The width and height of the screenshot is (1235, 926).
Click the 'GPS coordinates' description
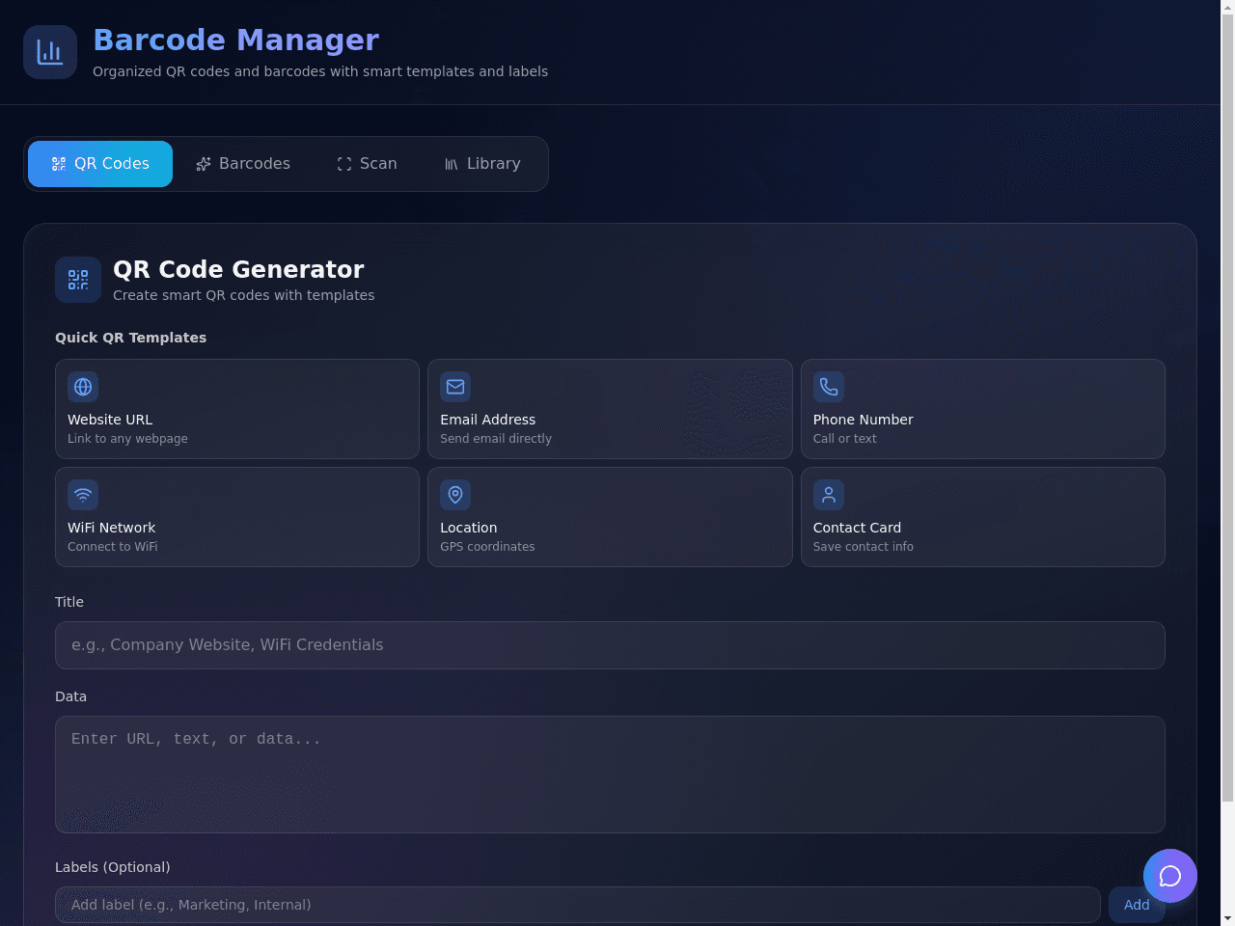point(487,547)
